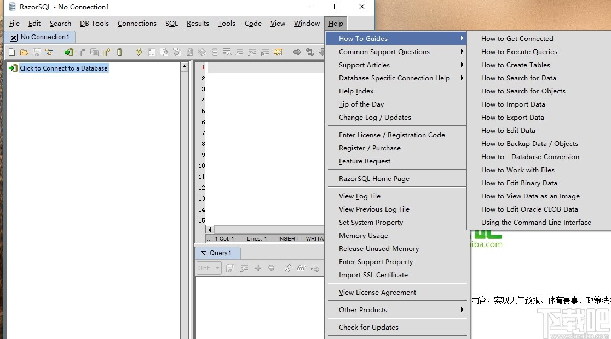Viewport: 611px width, 339px height.
Task: Click line 1 in the SQL editor
Action: tap(266, 67)
